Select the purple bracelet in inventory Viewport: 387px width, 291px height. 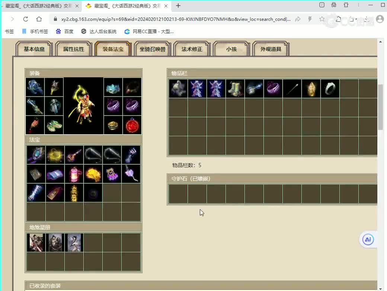click(273, 88)
